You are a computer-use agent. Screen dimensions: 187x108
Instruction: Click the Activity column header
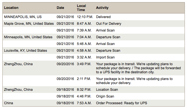[x=102, y=8]
